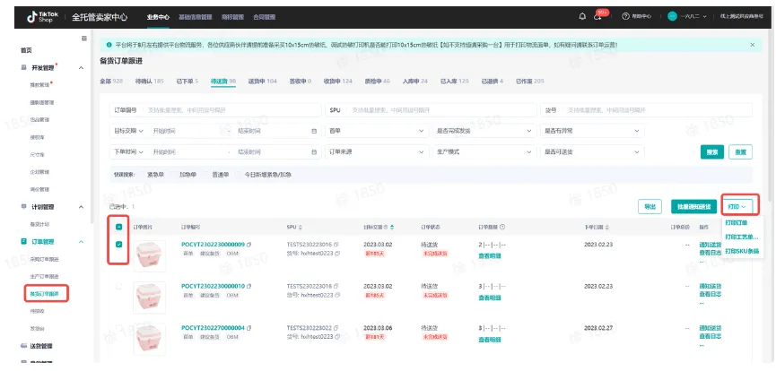Uncheck order POCYT2302230000009 checkbox
The width and height of the screenshot is (776, 371).
pyautogui.click(x=119, y=245)
